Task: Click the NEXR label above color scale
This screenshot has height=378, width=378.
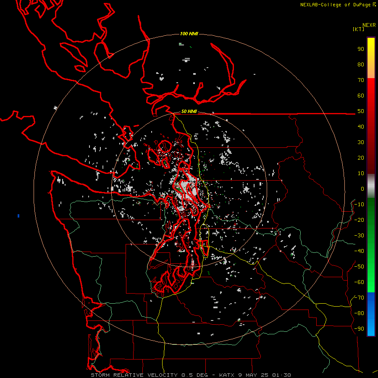Action: tap(369, 25)
